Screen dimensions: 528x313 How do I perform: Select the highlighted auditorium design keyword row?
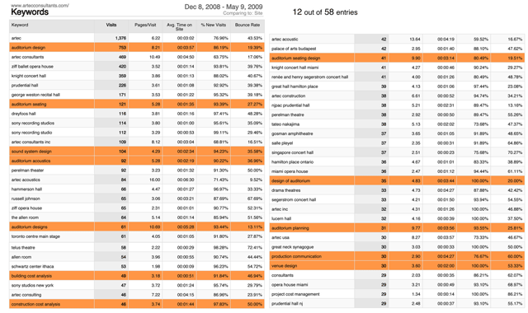coord(137,48)
